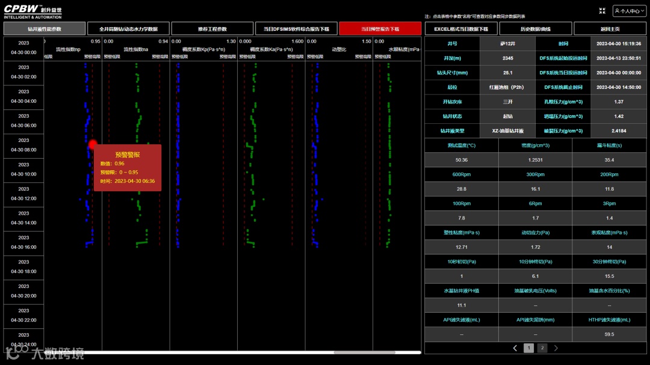Click 密度(g/cm^3) parameter name
This screenshot has height=365, width=650.
(536, 146)
